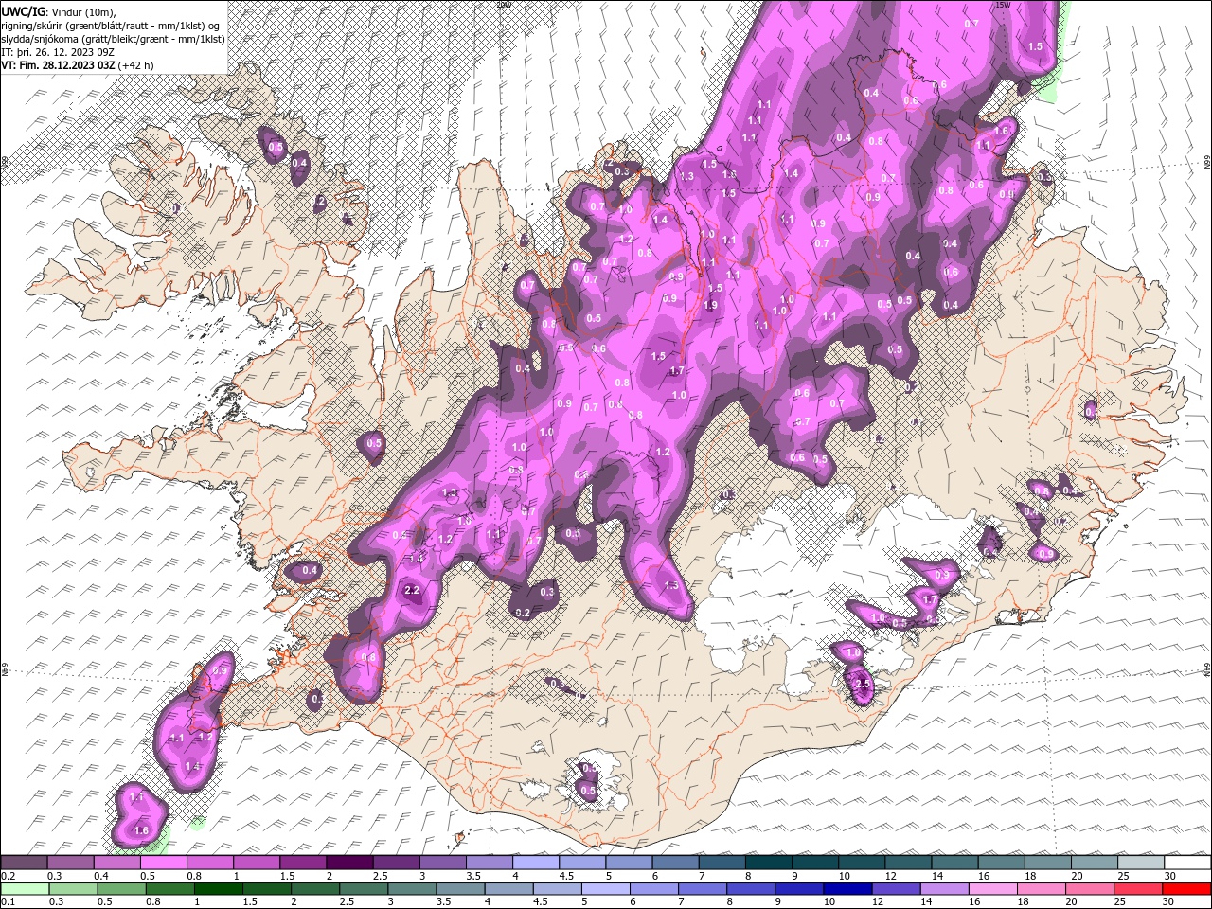Pick the darkest purple swatch labeled 2

349,863
